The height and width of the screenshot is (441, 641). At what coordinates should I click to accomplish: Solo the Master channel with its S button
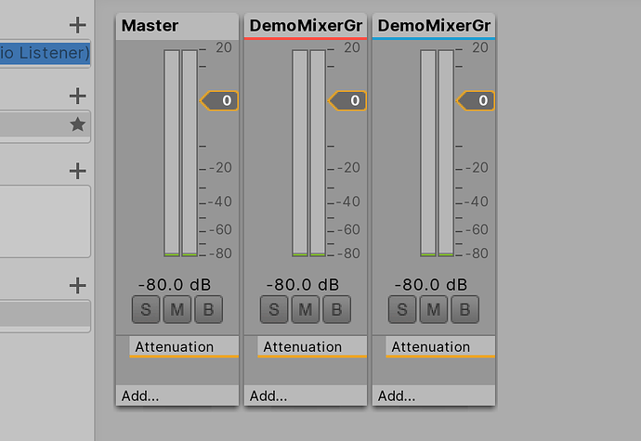(146, 309)
